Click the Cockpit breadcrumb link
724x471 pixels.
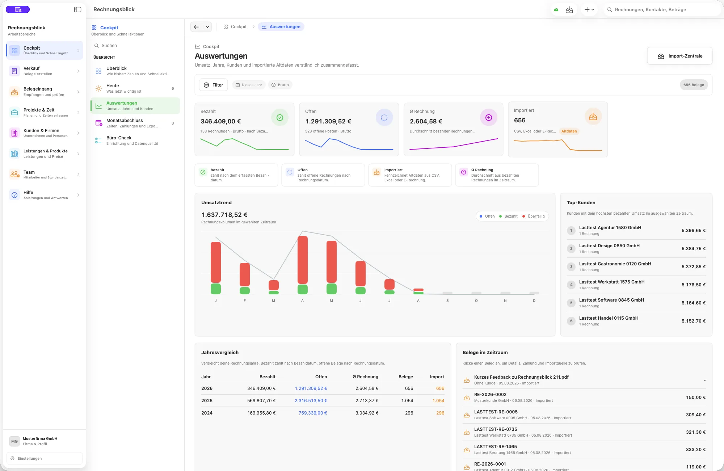(x=235, y=27)
